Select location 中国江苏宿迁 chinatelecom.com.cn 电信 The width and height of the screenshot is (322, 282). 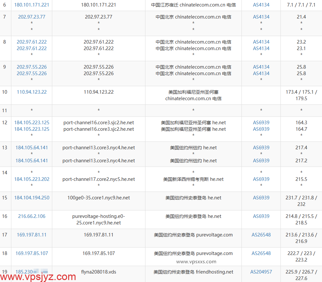point(193,5)
